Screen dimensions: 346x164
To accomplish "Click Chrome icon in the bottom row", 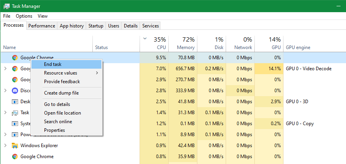I will [x=15, y=157].
